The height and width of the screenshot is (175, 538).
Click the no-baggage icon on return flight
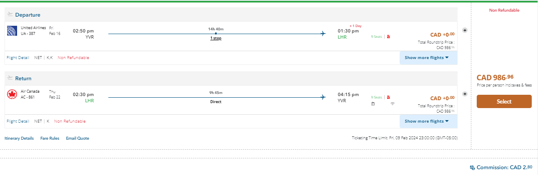coord(388,97)
